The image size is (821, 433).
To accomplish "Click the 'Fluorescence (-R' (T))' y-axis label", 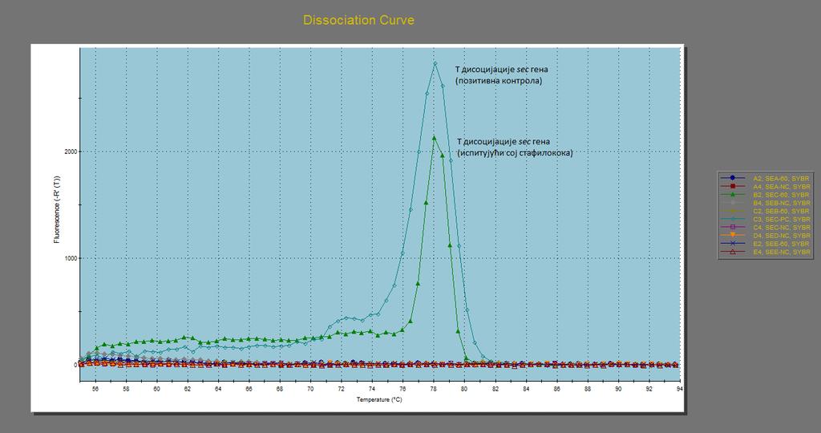I will [57, 209].
